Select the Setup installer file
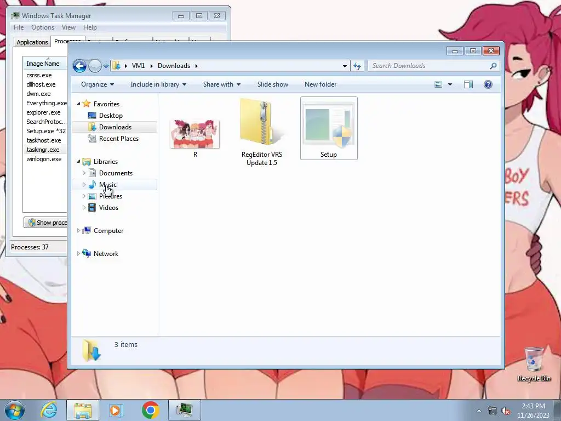Image resolution: width=561 pixels, height=421 pixels. click(329, 128)
